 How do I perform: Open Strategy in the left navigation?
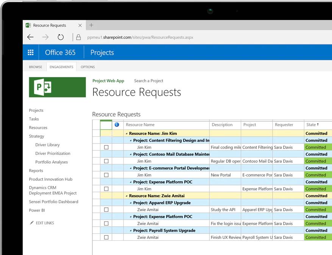pos(37,136)
